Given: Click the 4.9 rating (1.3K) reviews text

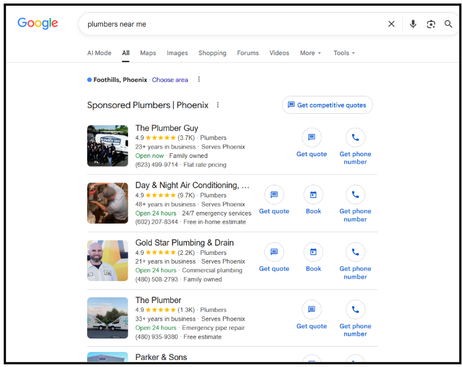Looking at the screenshot, I should (x=165, y=310).
